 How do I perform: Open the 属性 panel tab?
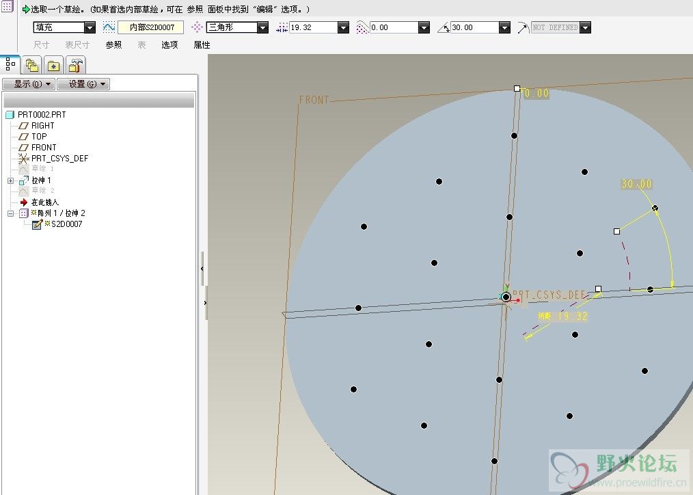point(202,44)
